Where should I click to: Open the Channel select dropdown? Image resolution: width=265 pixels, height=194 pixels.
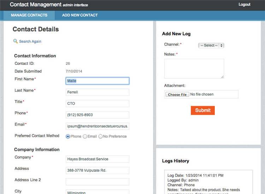[211, 46]
